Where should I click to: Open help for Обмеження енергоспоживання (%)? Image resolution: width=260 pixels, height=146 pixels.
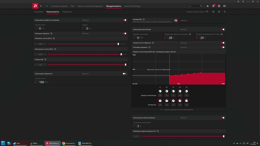(x=158, y=131)
